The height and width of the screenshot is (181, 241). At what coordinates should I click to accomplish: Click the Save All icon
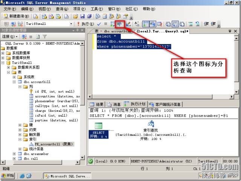[x=89, y=16]
